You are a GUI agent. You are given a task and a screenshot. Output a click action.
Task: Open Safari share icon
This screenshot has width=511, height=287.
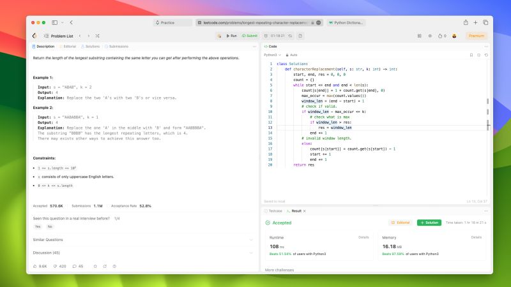[466, 22]
